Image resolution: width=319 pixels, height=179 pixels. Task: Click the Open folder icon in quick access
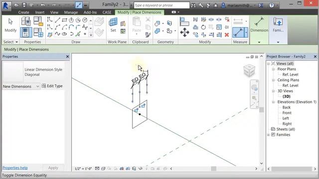pos(16,5)
